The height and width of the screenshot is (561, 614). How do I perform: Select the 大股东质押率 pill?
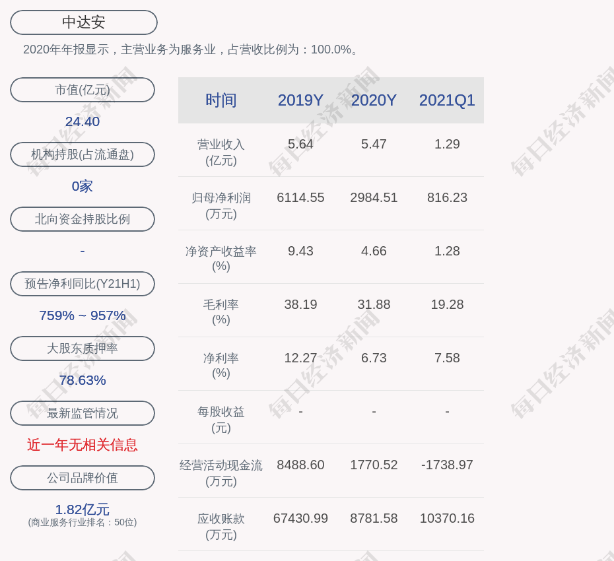tap(83, 348)
